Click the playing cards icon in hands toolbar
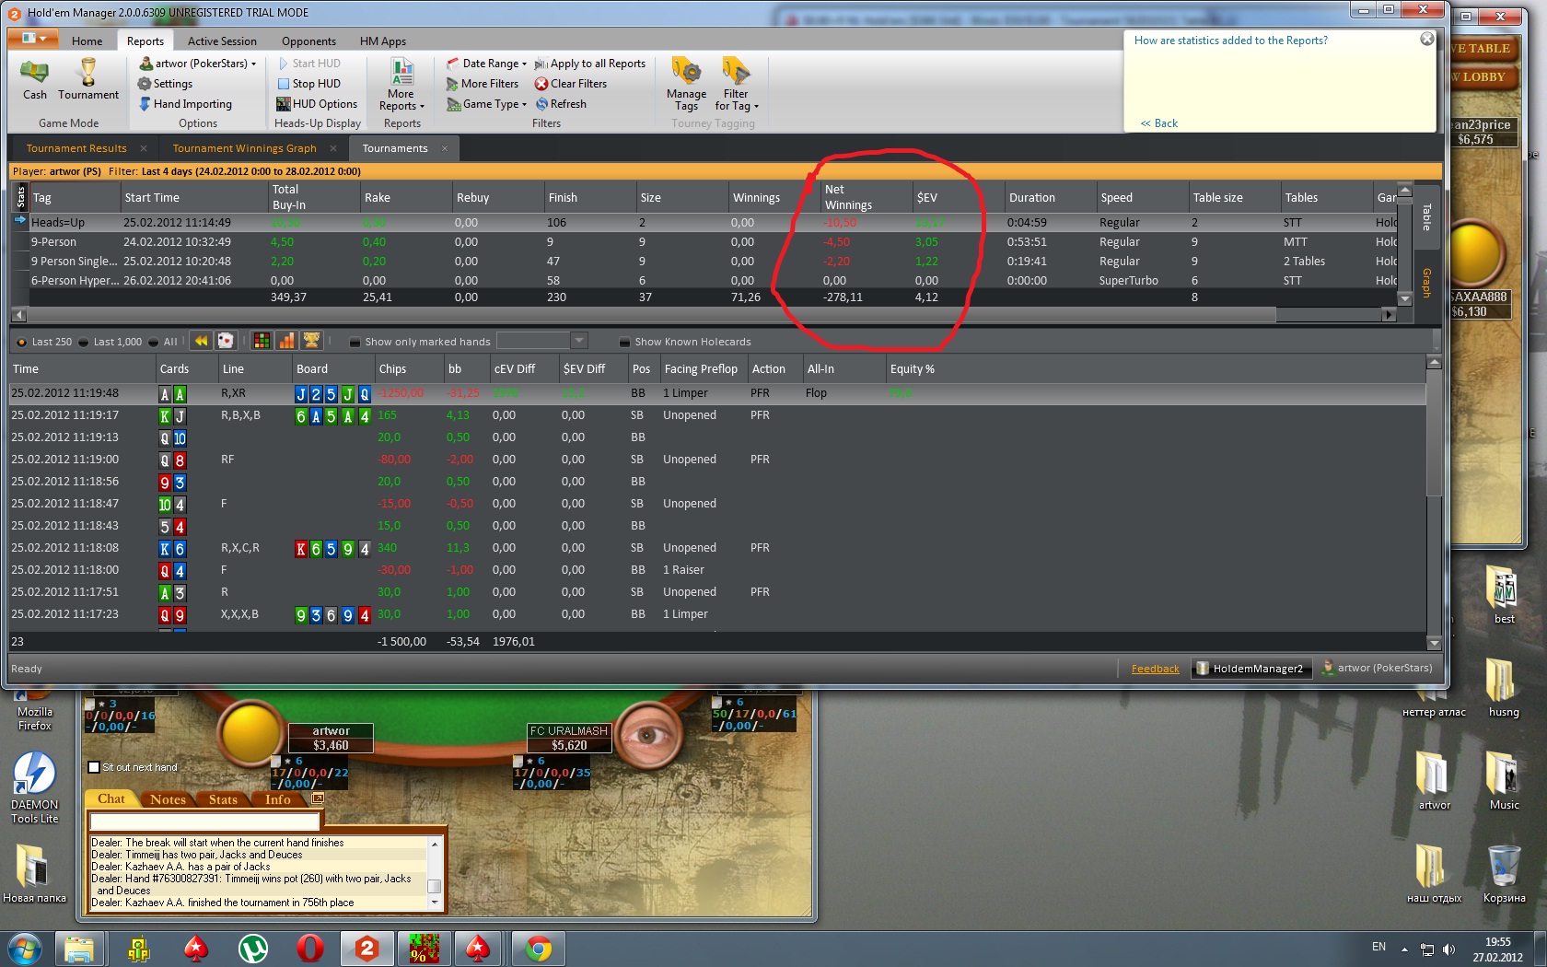 click(225, 341)
